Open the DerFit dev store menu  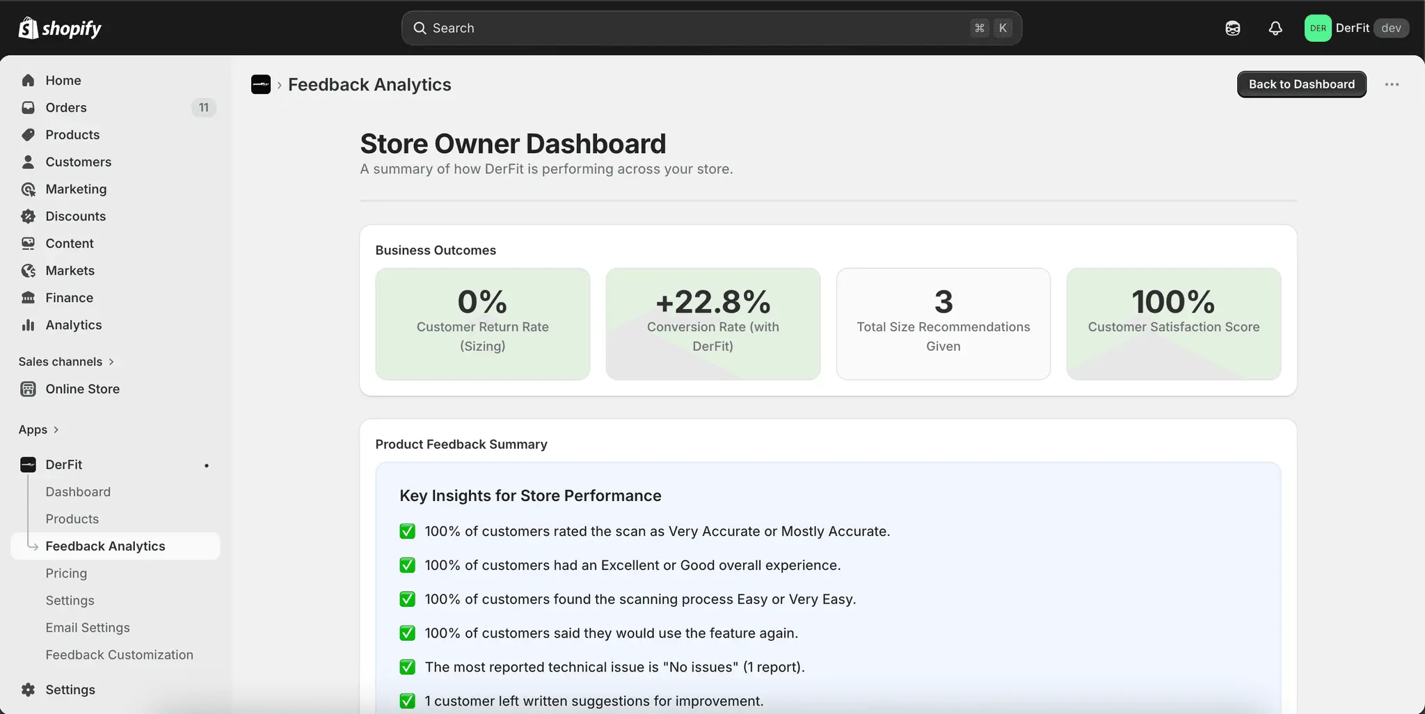click(x=1357, y=28)
